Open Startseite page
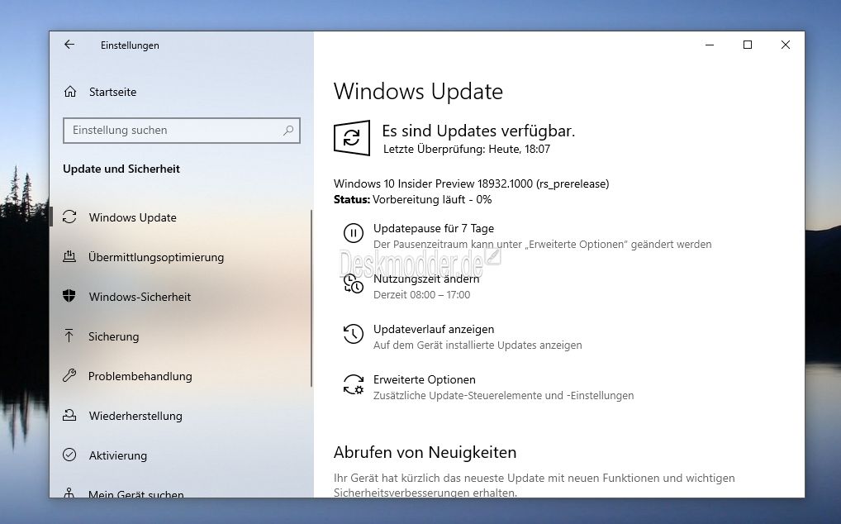The image size is (841, 524). pyautogui.click(x=112, y=92)
